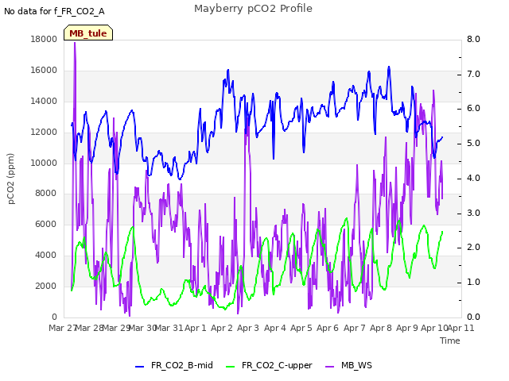Select the FR_CO2_C-upper legend entry
Viewport: 509px width, 381px height.
[269, 365]
